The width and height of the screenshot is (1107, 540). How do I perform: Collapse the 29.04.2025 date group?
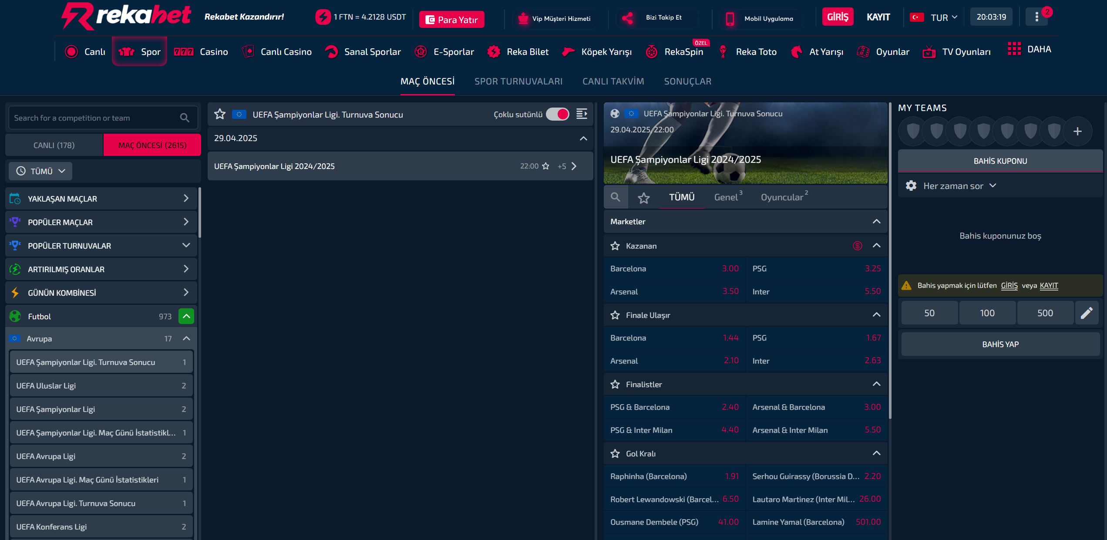[583, 138]
